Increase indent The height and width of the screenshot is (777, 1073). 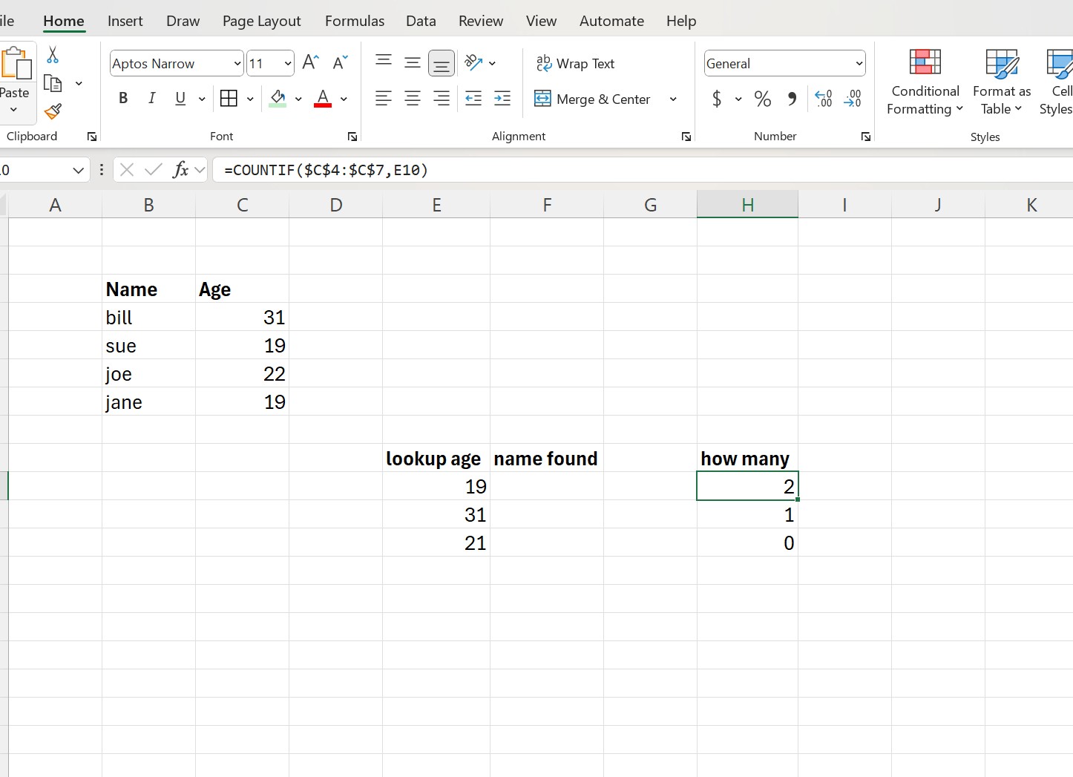[x=502, y=98]
